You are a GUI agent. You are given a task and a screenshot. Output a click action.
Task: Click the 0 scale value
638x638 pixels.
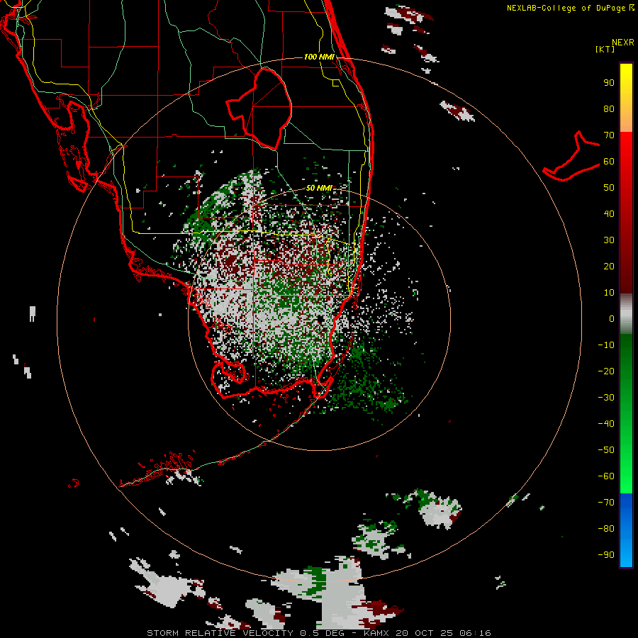[x=612, y=319]
